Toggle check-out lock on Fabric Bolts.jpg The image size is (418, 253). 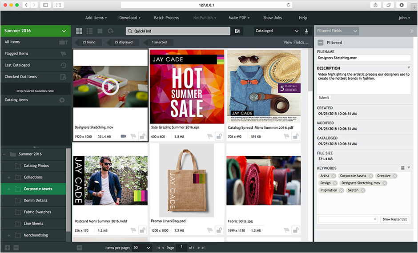(296, 230)
